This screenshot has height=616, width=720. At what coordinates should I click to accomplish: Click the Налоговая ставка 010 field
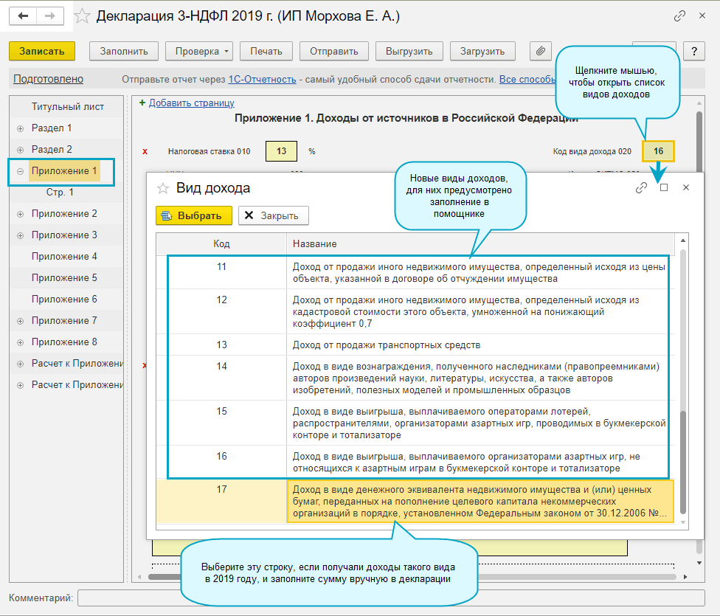pyautogui.click(x=282, y=151)
